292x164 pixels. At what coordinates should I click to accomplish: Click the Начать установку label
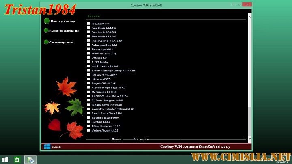click(63, 21)
